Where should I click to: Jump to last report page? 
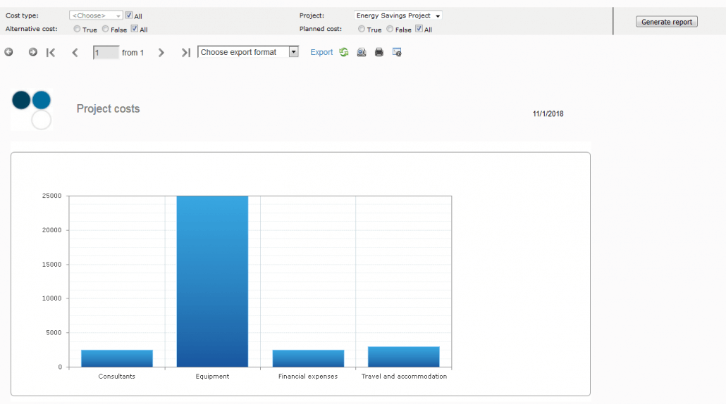pyautogui.click(x=185, y=52)
